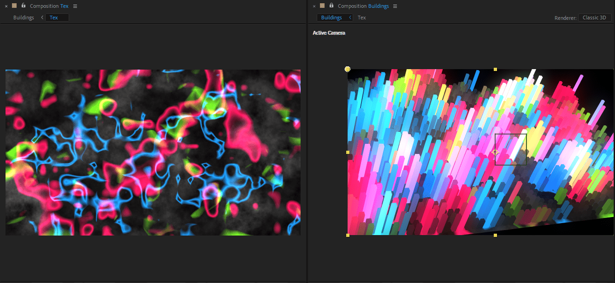615x283 pixels.
Task: Toggle the viewer lock on Composition Tex
Action: click(x=24, y=6)
